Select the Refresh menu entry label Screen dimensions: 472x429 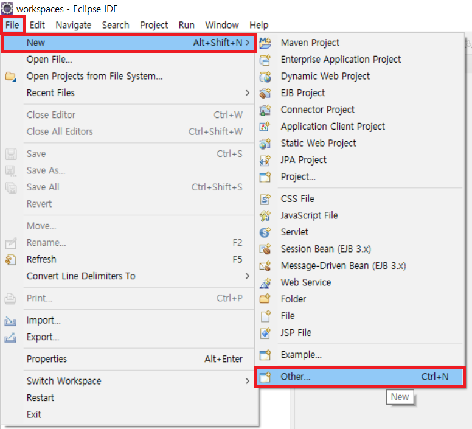(x=41, y=259)
